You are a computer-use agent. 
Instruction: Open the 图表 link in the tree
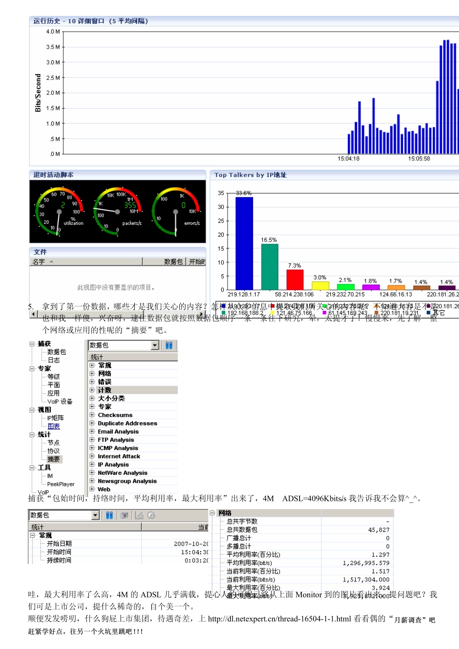[54, 426]
